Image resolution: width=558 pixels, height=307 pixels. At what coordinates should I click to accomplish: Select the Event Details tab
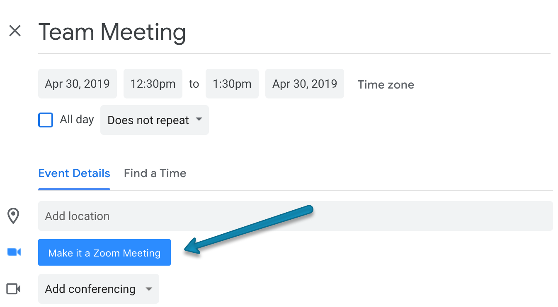(x=74, y=173)
